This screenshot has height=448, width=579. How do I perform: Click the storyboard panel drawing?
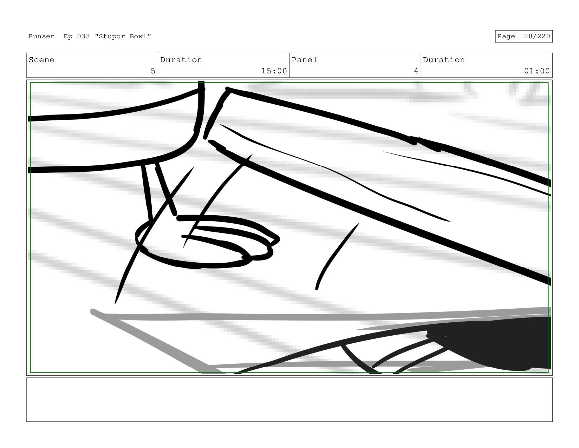point(289,228)
